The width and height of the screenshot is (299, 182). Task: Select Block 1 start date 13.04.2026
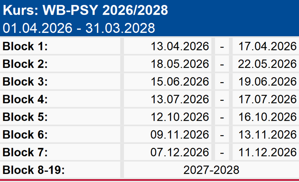(180, 46)
